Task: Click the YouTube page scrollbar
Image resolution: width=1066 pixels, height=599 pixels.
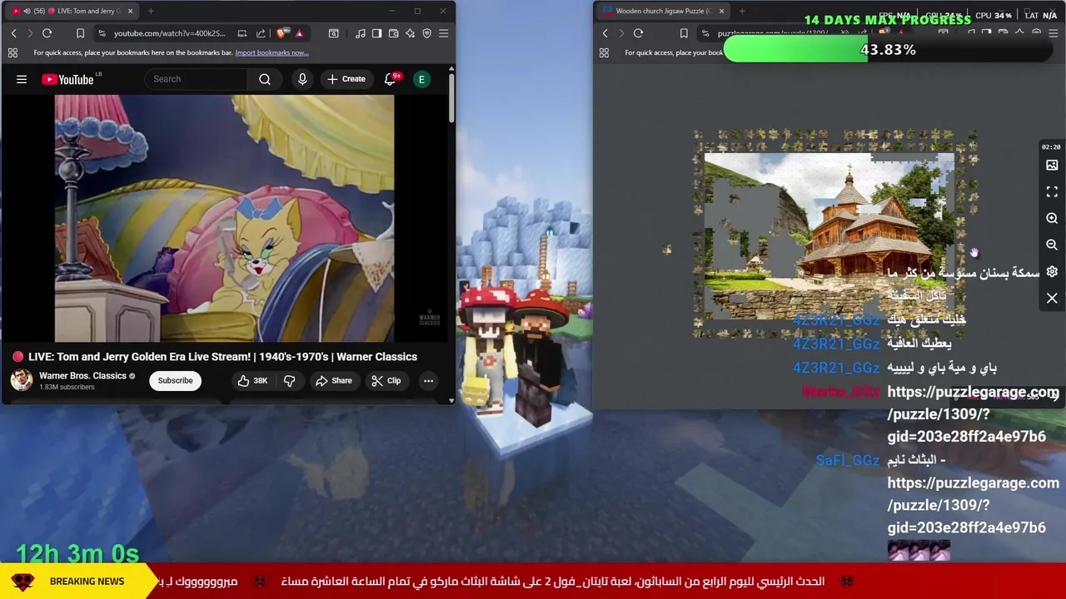Action: [451, 100]
